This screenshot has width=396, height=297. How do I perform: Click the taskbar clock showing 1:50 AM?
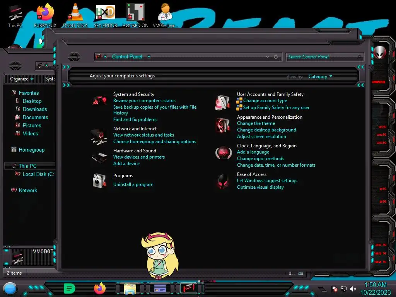pos(376,288)
